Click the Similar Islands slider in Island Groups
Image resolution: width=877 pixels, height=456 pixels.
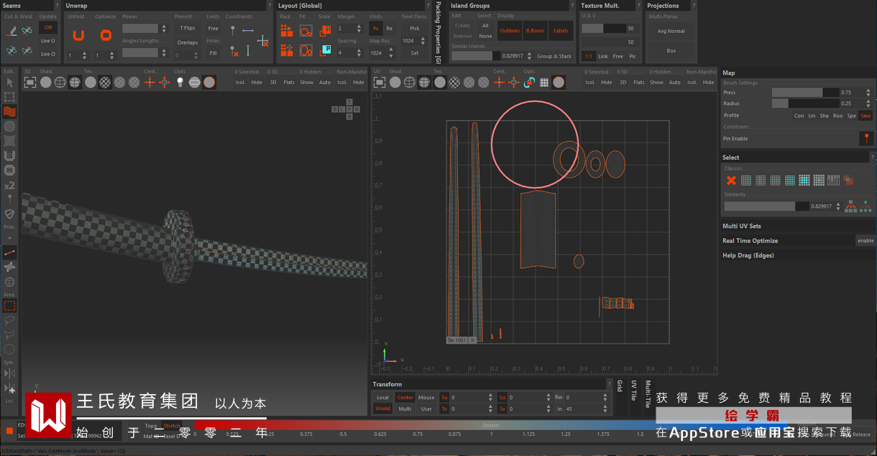[x=477, y=56]
